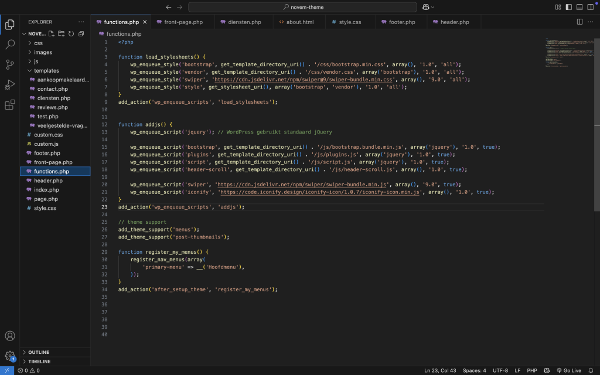Viewport: 600px width, 375px height.
Task: Click the UTF-8 encoding button
Action: click(x=500, y=370)
